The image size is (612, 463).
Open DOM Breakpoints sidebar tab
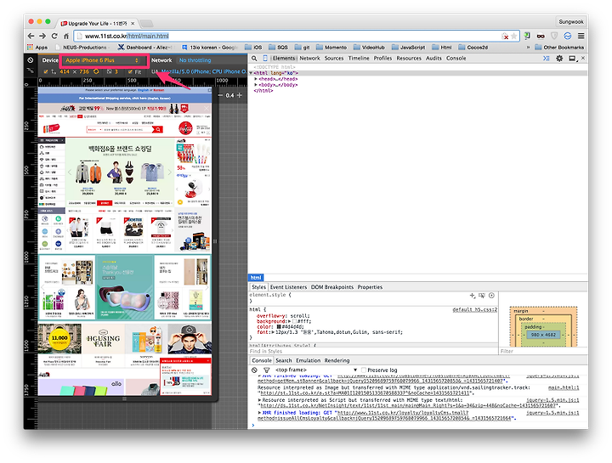(x=332, y=287)
